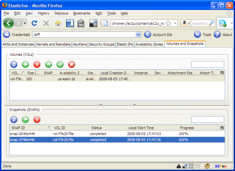Delete the selected snapshot with red trash
This screenshot has width=235, height=171.
pyautogui.click(x=37, y=119)
